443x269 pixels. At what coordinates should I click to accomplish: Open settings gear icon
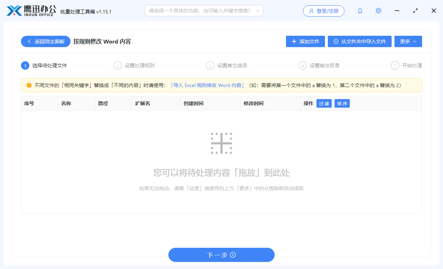(x=378, y=11)
